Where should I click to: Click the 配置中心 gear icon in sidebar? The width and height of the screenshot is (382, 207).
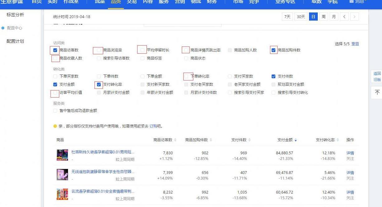(x=3, y=28)
